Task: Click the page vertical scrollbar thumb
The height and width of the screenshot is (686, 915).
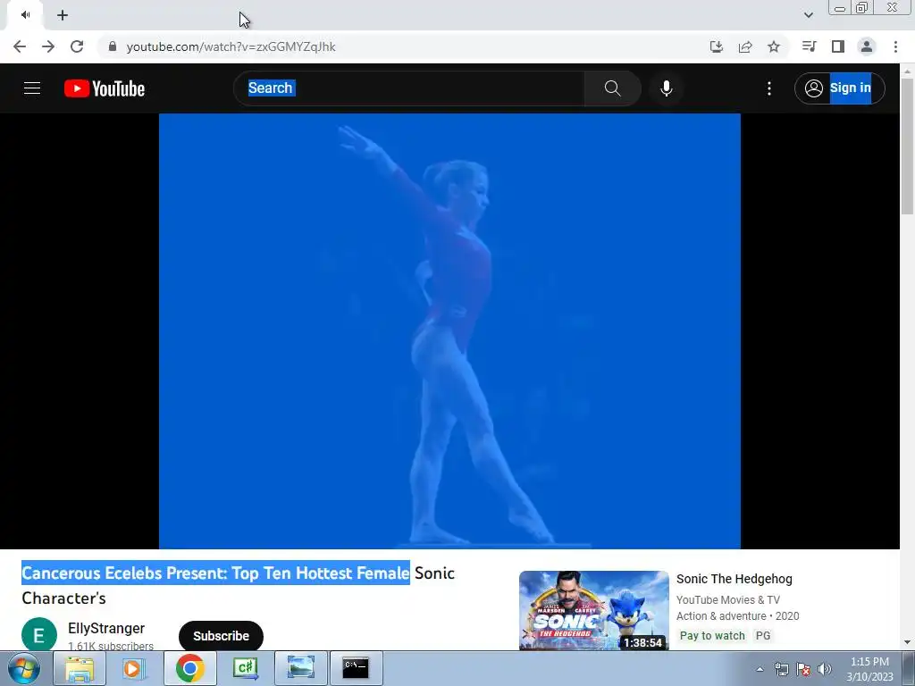Action: (907, 146)
